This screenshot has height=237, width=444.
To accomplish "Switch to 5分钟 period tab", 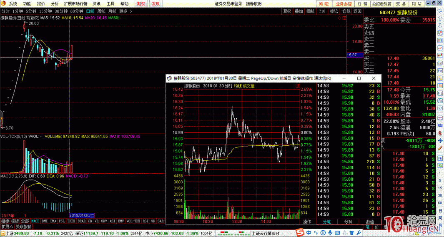I will coord(31,11).
